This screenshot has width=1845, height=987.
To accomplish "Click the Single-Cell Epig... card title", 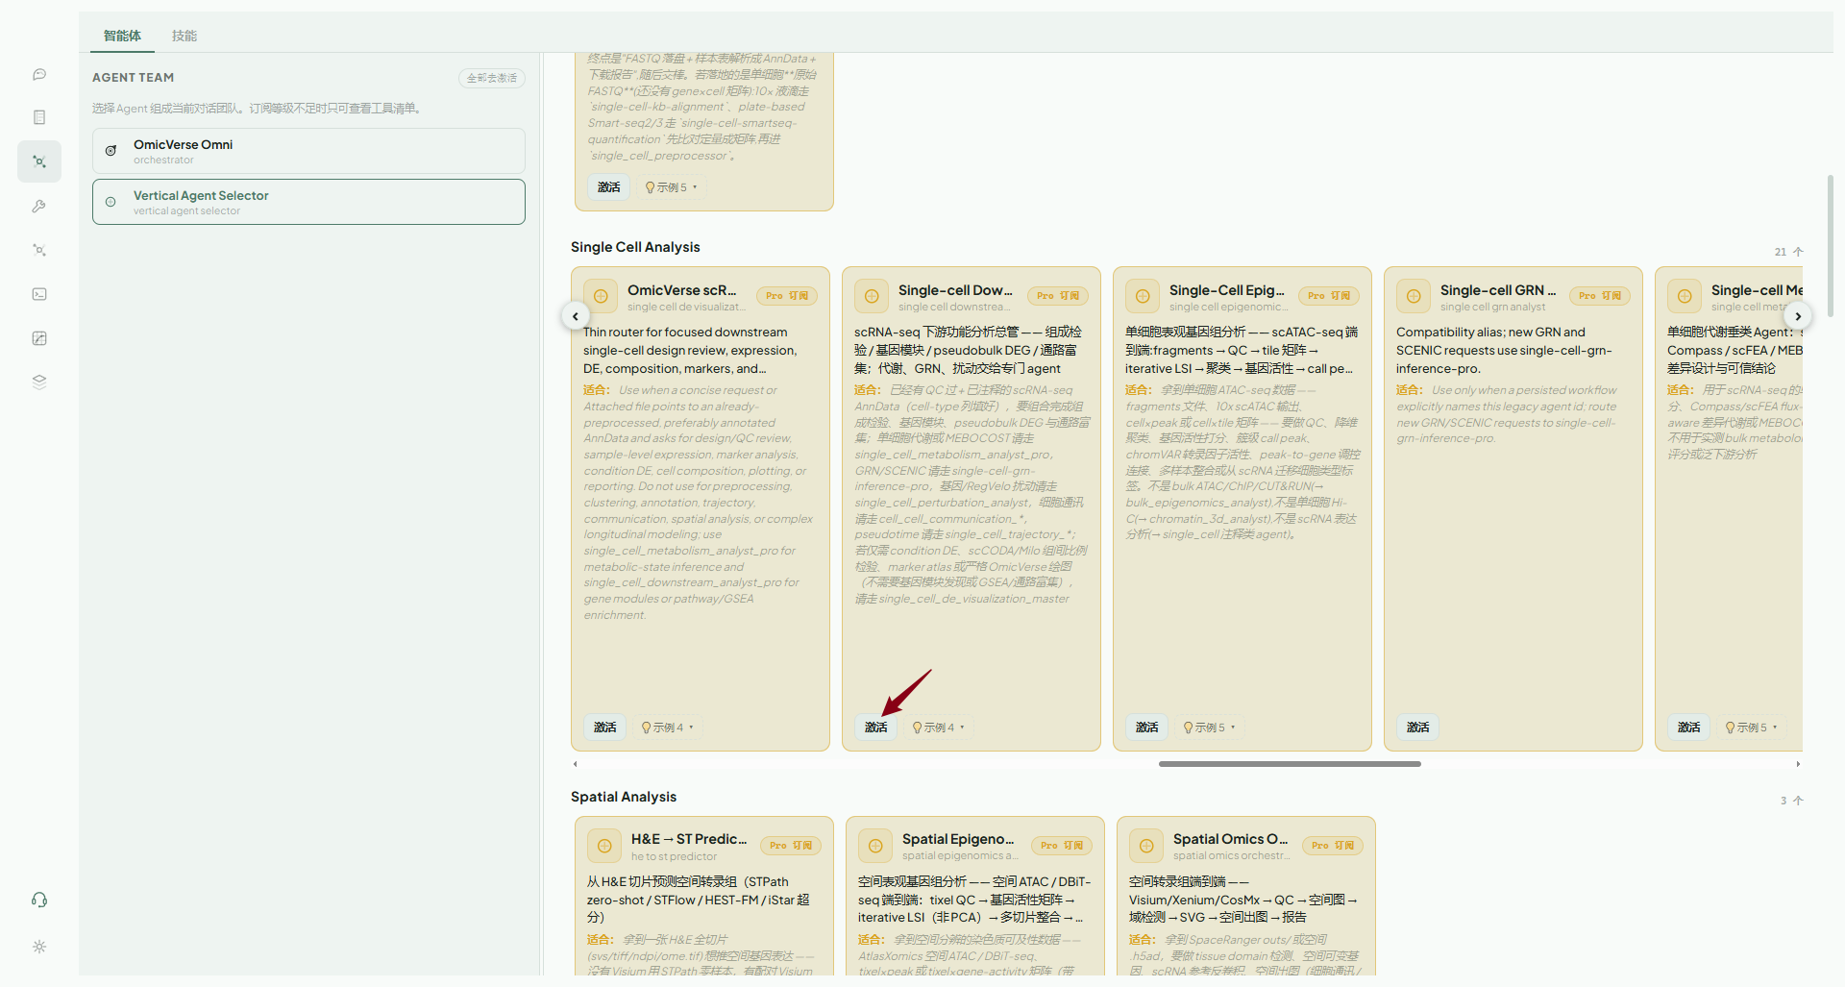I will (1227, 290).
